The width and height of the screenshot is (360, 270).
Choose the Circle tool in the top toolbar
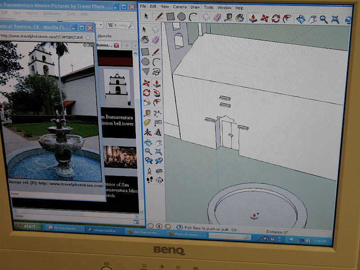181,17
